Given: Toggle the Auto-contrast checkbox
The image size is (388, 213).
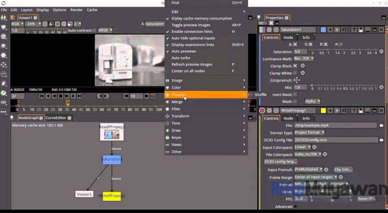Looking at the screenshot, I should (94, 30).
